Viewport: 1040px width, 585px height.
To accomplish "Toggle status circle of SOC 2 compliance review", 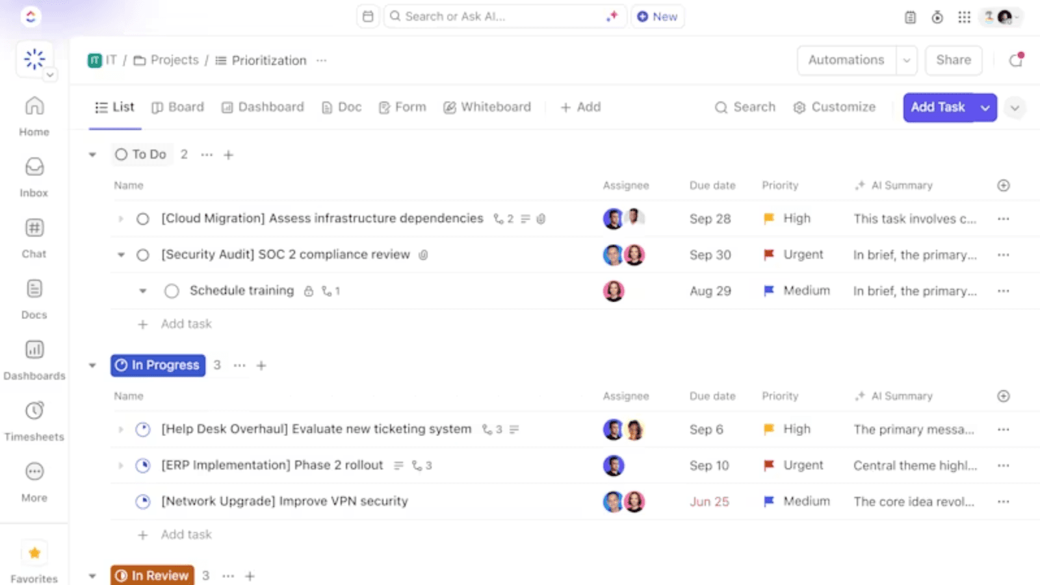I will pos(143,255).
